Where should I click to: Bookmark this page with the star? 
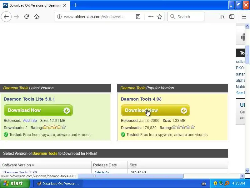160,17
